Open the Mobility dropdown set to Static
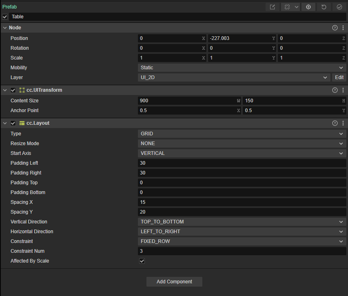Screen dimensions: 348x296 click(x=242, y=68)
